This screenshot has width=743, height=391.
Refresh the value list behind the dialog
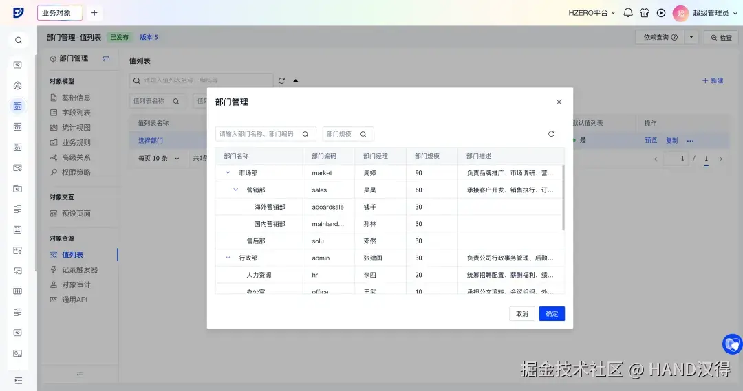coord(281,80)
